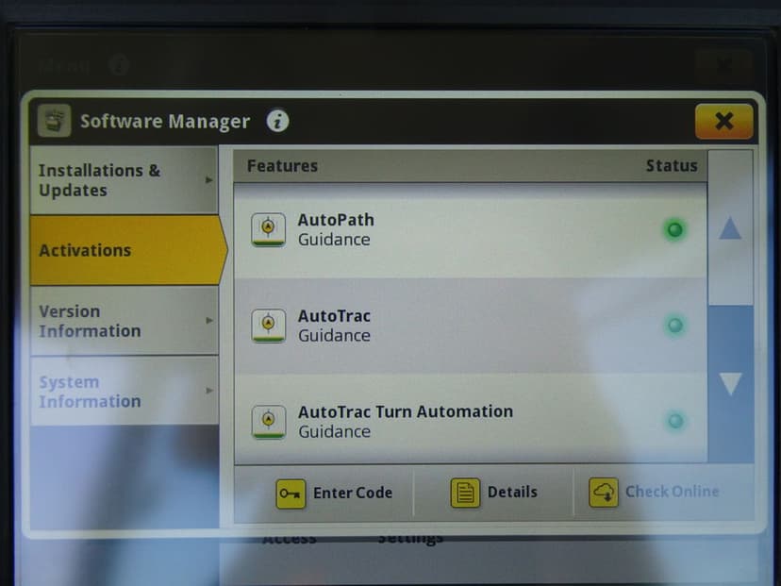Click the Details document icon

[x=465, y=493]
